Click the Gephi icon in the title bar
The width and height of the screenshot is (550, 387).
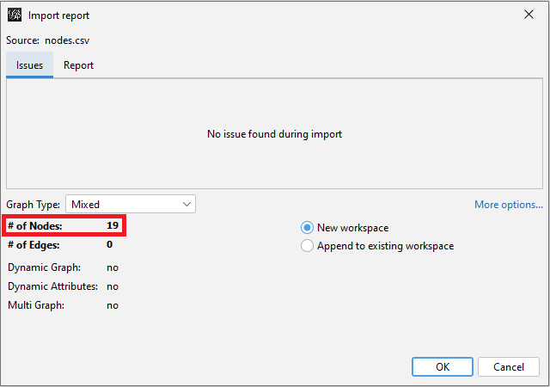coord(15,15)
